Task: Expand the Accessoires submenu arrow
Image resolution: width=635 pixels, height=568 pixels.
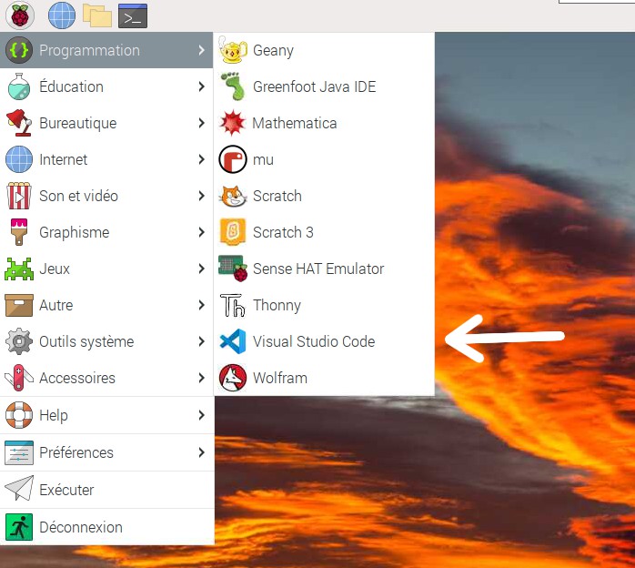Action: coord(201,378)
